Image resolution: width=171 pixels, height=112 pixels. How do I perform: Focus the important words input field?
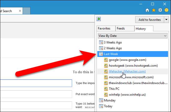click(36, 83)
